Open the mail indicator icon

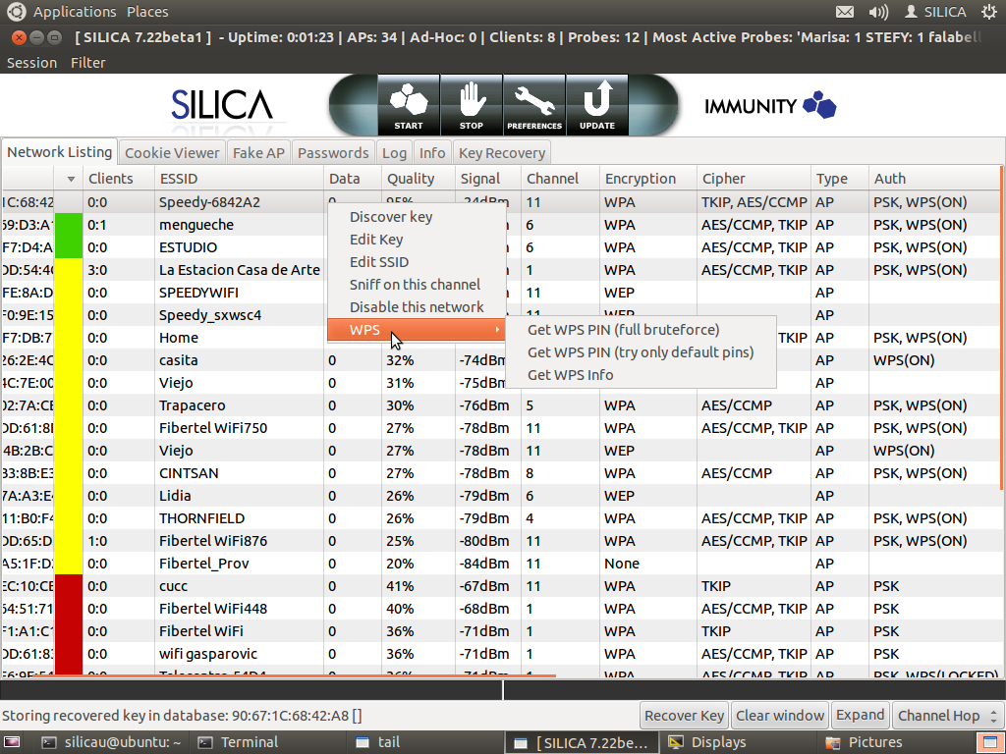click(845, 12)
